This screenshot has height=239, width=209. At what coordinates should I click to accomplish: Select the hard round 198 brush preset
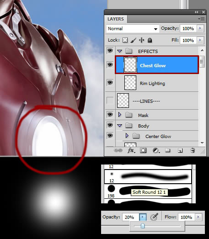click(x=148, y=191)
